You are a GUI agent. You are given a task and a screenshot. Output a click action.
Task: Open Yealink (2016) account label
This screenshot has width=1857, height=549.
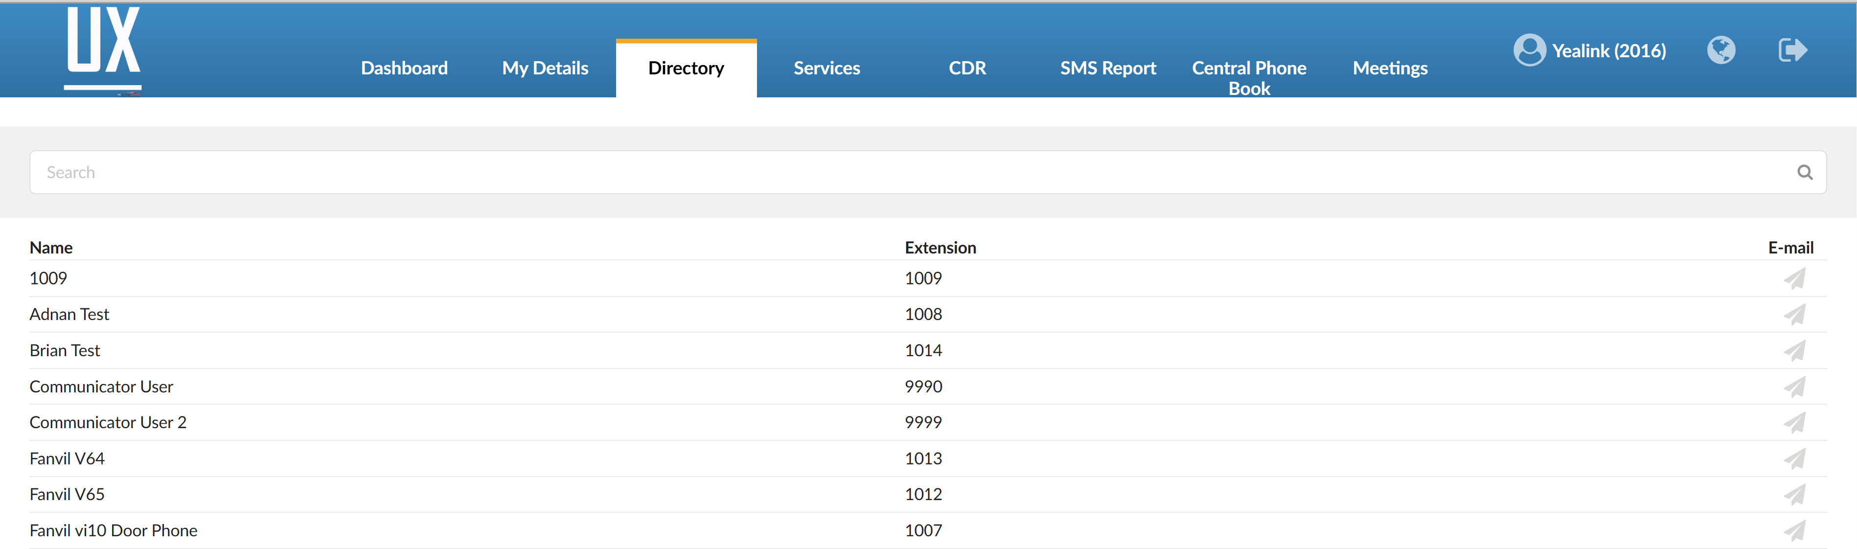(1609, 50)
